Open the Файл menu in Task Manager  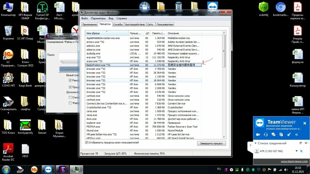pos(84,18)
